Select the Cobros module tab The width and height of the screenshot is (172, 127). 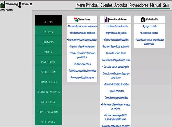48,32
